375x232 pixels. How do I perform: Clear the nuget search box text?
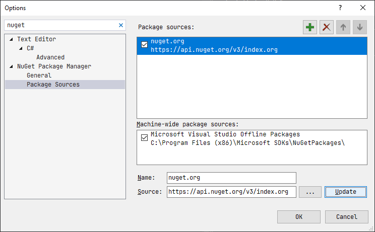[x=121, y=25]
